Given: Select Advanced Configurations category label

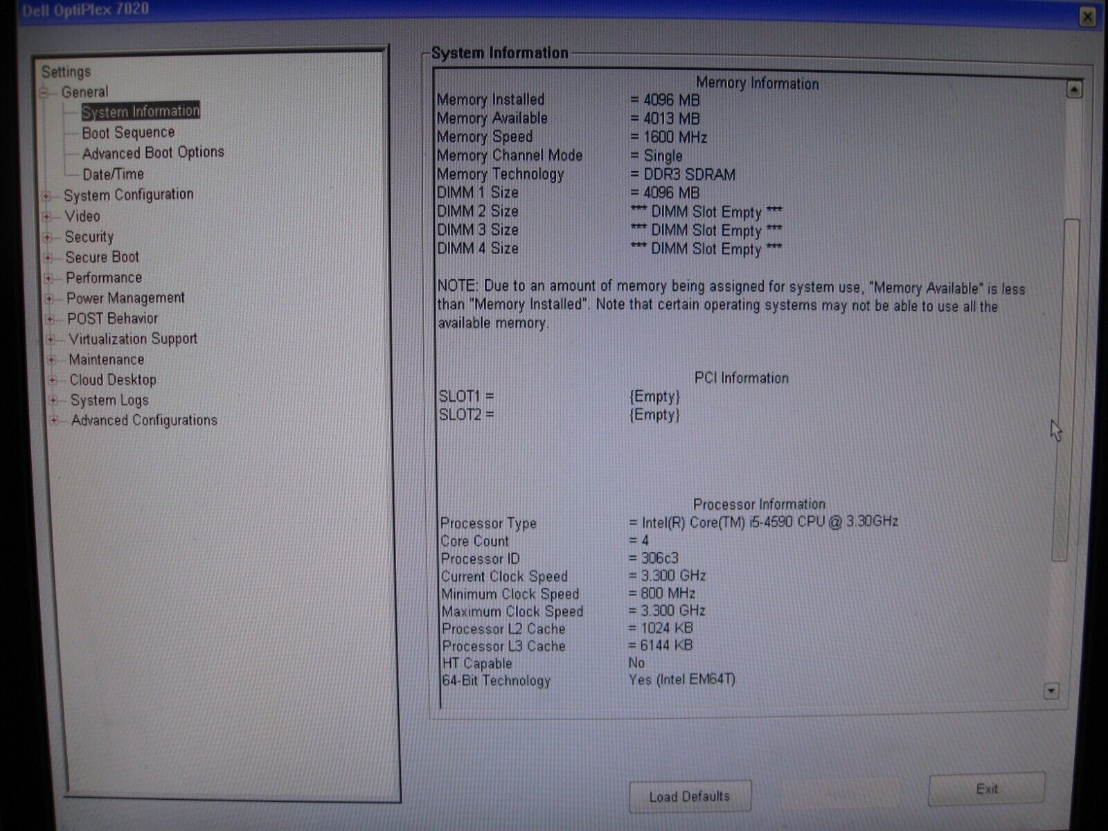Looking at the screenshot, I should click(144, 420).
